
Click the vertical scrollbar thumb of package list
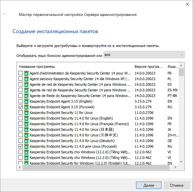click(x=181, y=72)
